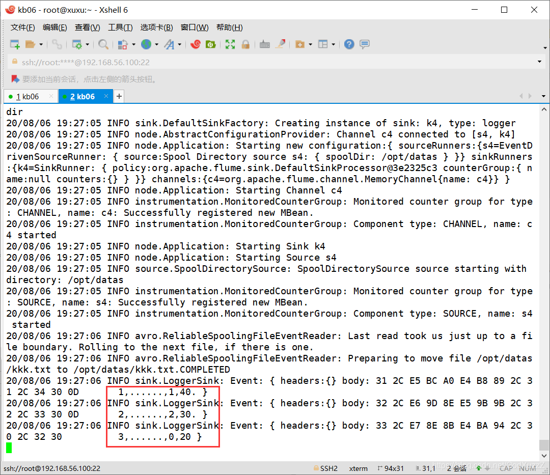This screenshot has width=550, height=475.
Task: Click the highlight marker icon
Action: (x=280, y=44)
